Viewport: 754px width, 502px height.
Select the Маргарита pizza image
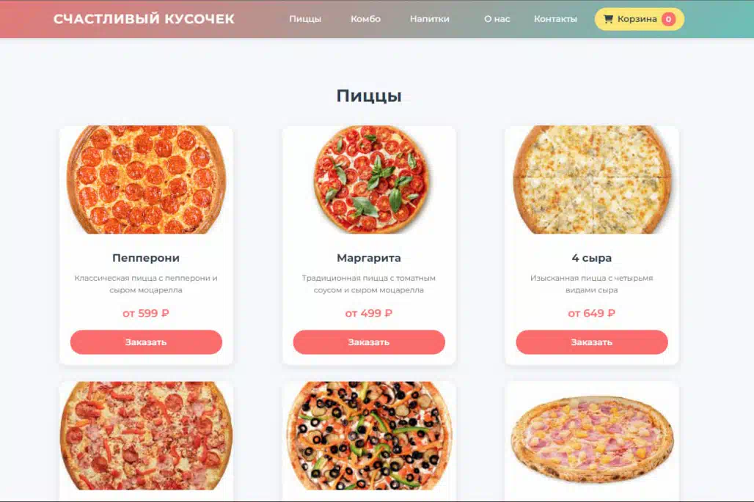369,180
